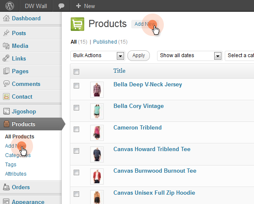The width and height of the screenshot is (254, 204).
Task: Click the Links chain icon
Action: [6, 58]
